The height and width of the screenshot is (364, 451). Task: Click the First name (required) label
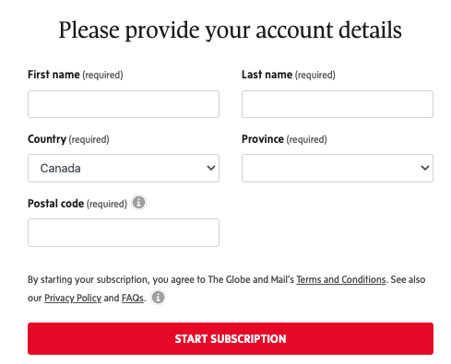click(x=76, y=75)
